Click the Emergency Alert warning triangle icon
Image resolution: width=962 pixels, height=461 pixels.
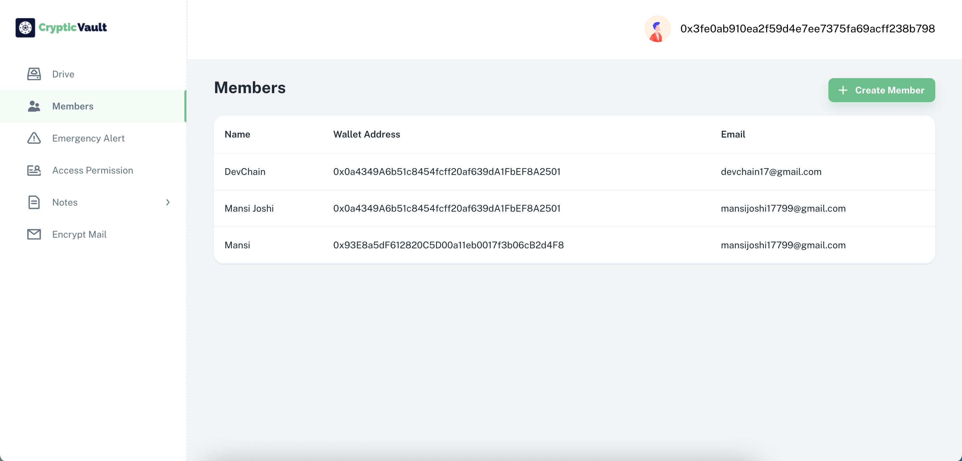point(34,138)
